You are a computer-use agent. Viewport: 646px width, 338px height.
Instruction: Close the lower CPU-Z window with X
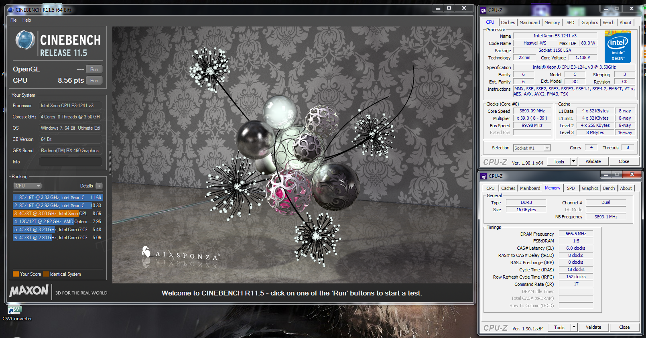pyautogui.click(x=632, y=174)
